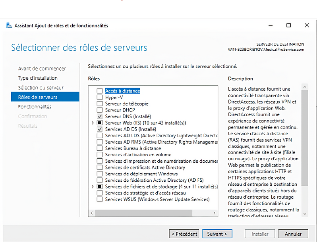The width and height of the screenshot is (317, 242).
Task: Select the Accès à distance label
Action: click(122, 91)
